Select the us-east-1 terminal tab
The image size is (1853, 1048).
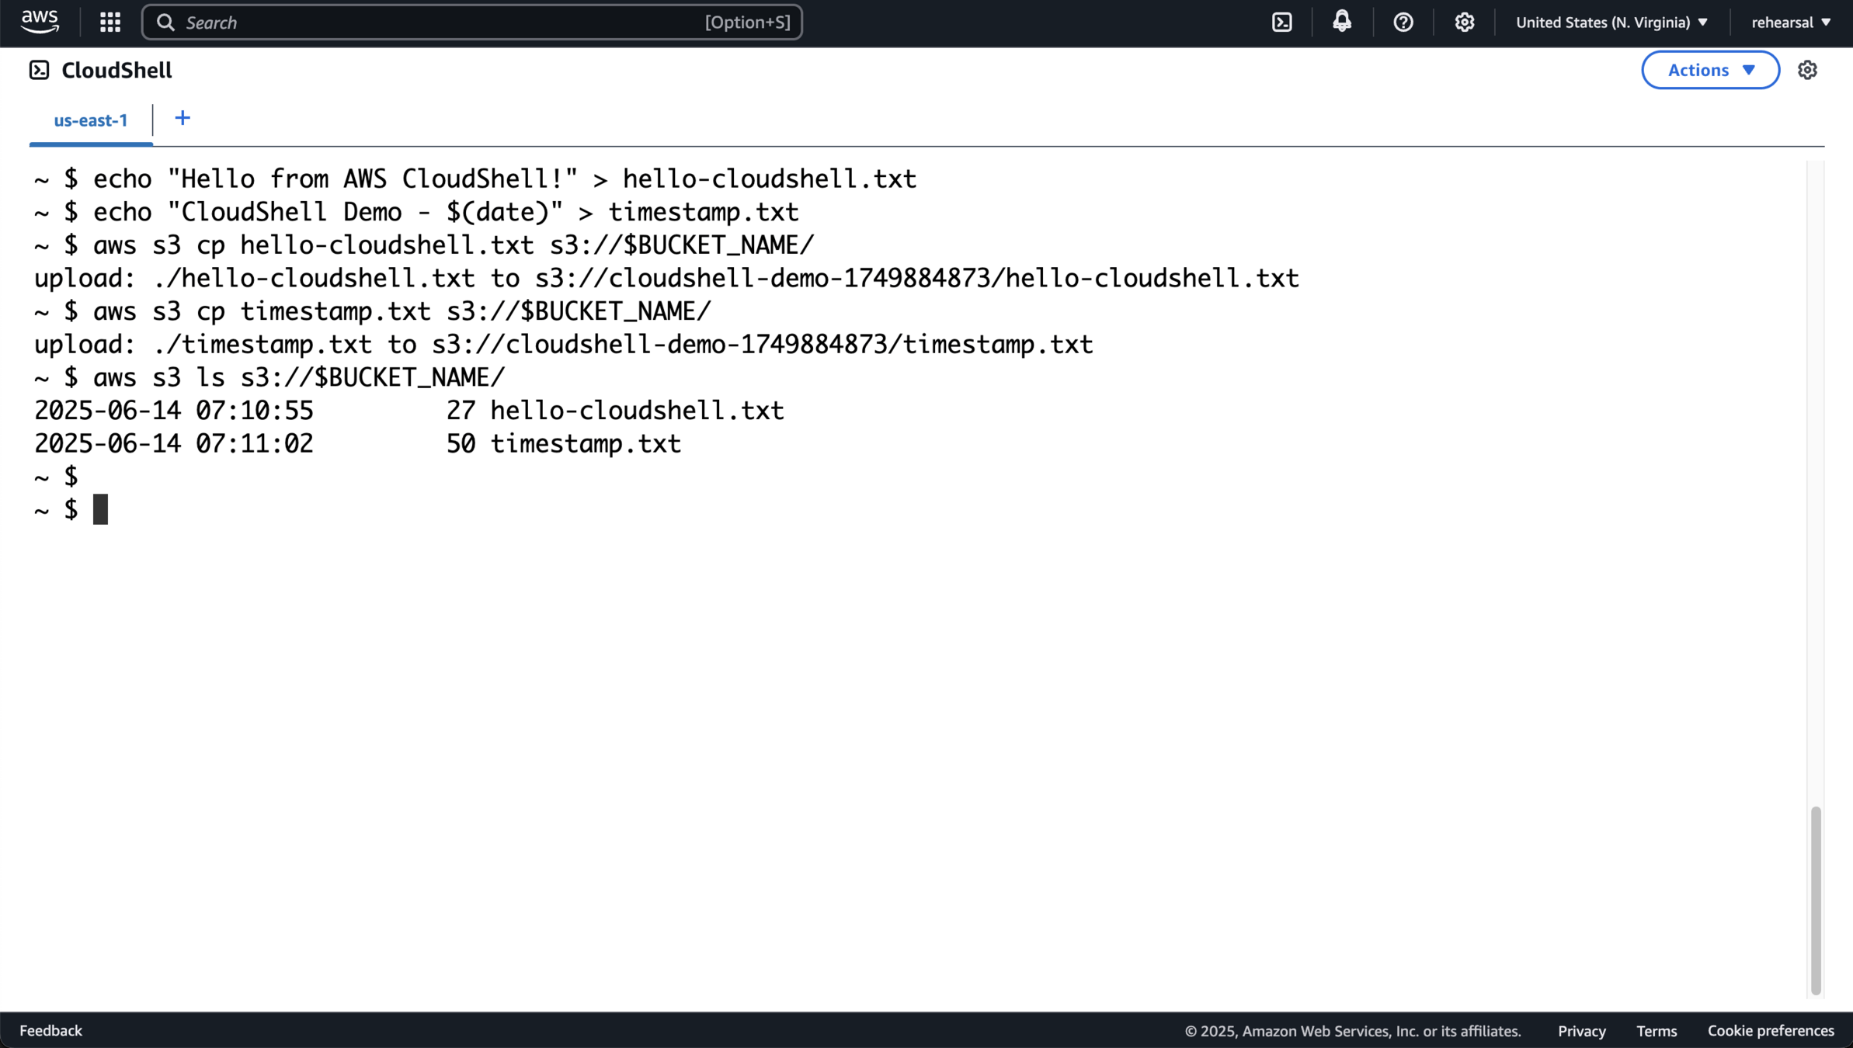click(x=91, y=120)
